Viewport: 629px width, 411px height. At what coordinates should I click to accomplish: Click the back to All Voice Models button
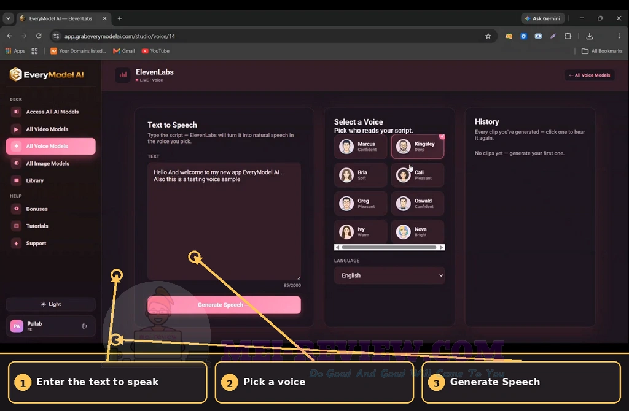pyautogui.click(x=589, y=75)
